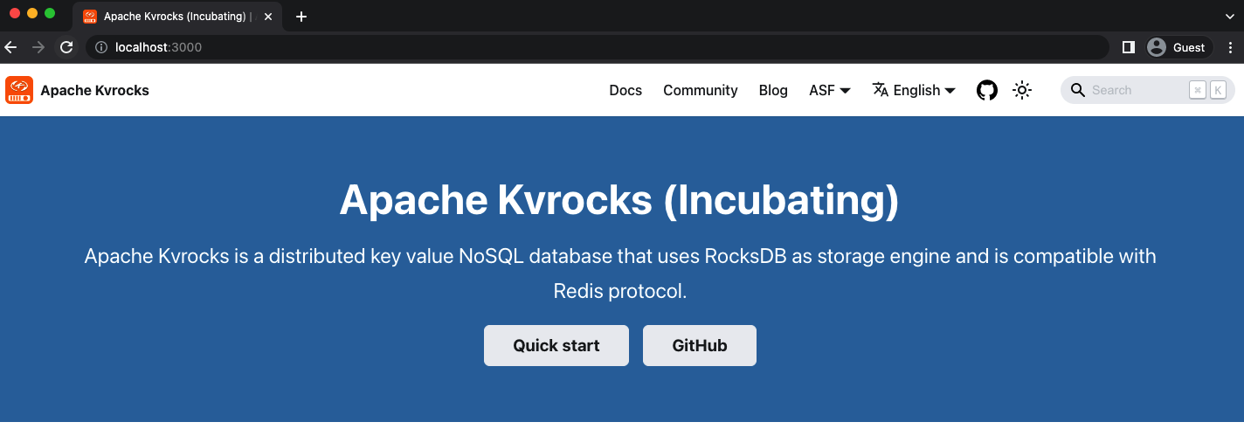Open the Guest profile menu
The width and height of the screenshot is (1244, 429).
pyautogui.click(x=1178, y=47)
